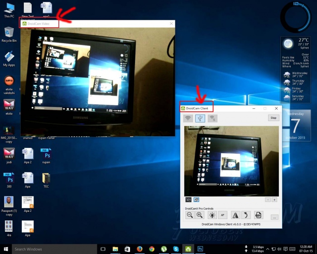Select USB connection mode in DroidCam Client
This screenshot has height=254, width=317.
pos(200,118)
